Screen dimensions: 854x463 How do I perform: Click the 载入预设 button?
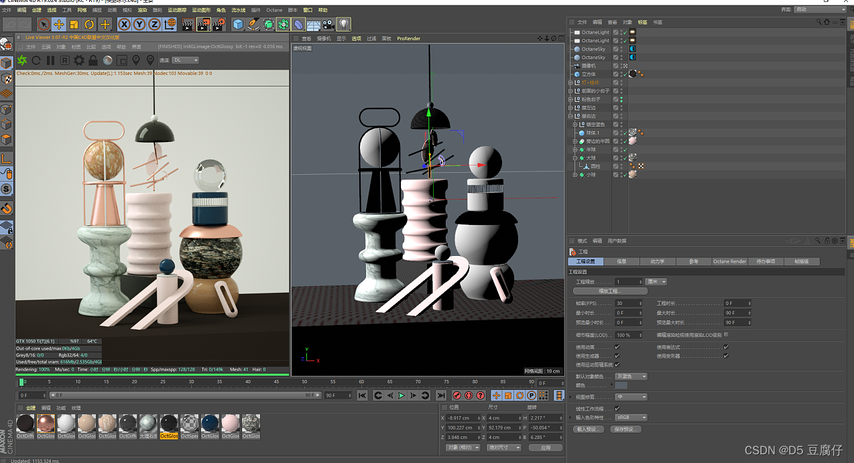tap(589, 429)
